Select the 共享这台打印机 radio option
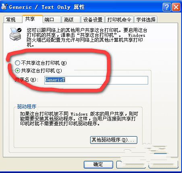Image resolution: width=182 pixels, height=173 pixels. click(x=38, y=71)
